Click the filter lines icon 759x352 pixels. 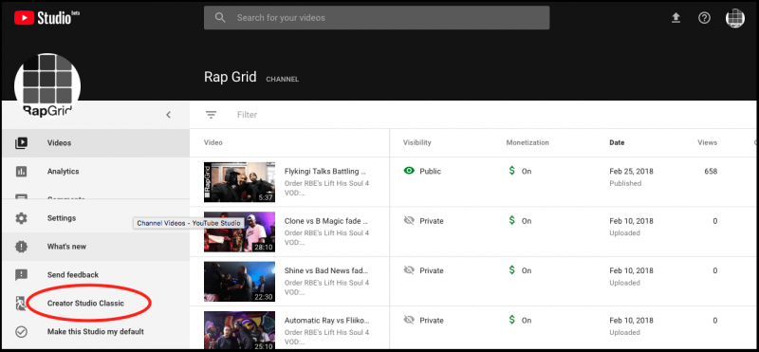click(211, 115)
